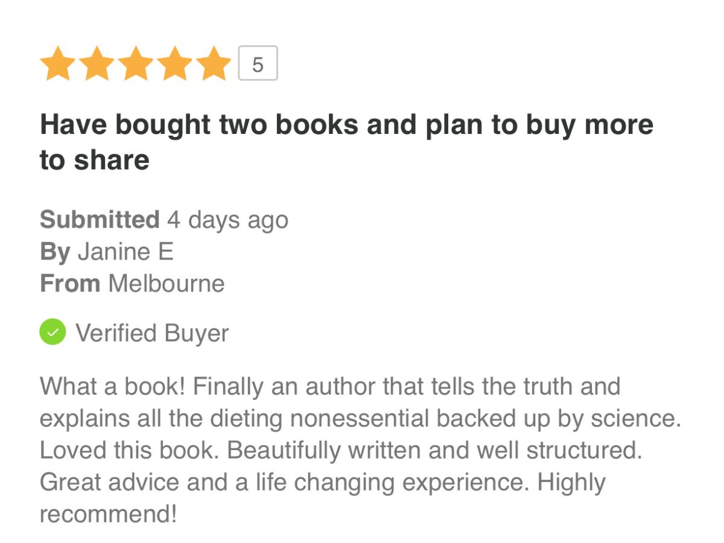The image size is (724, 543).
Task: Select reviewer name Janine E
Action: [125, 252]
